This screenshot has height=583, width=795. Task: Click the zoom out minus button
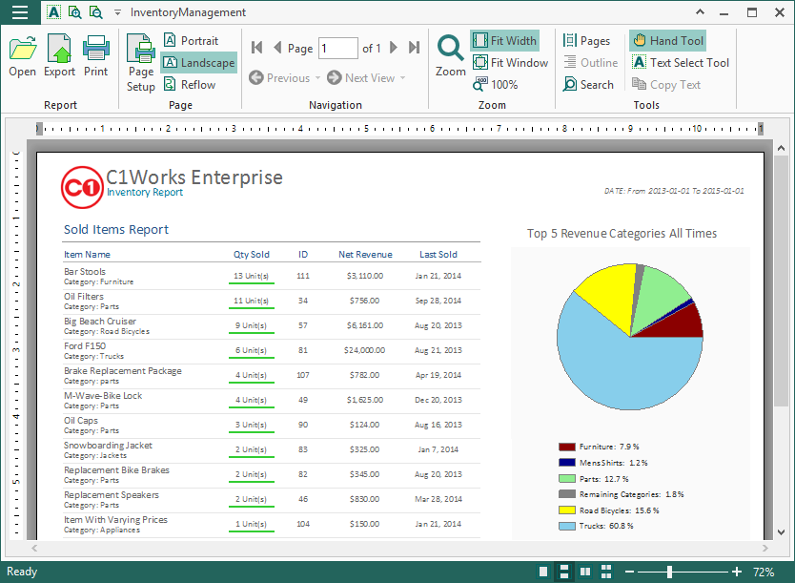click(629, 572)
